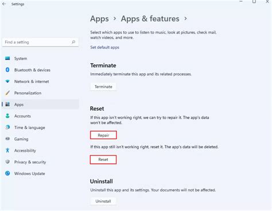Click the System monitor icon in sidebar
This screenshot has width=272, height=211.
coord(7,58)
